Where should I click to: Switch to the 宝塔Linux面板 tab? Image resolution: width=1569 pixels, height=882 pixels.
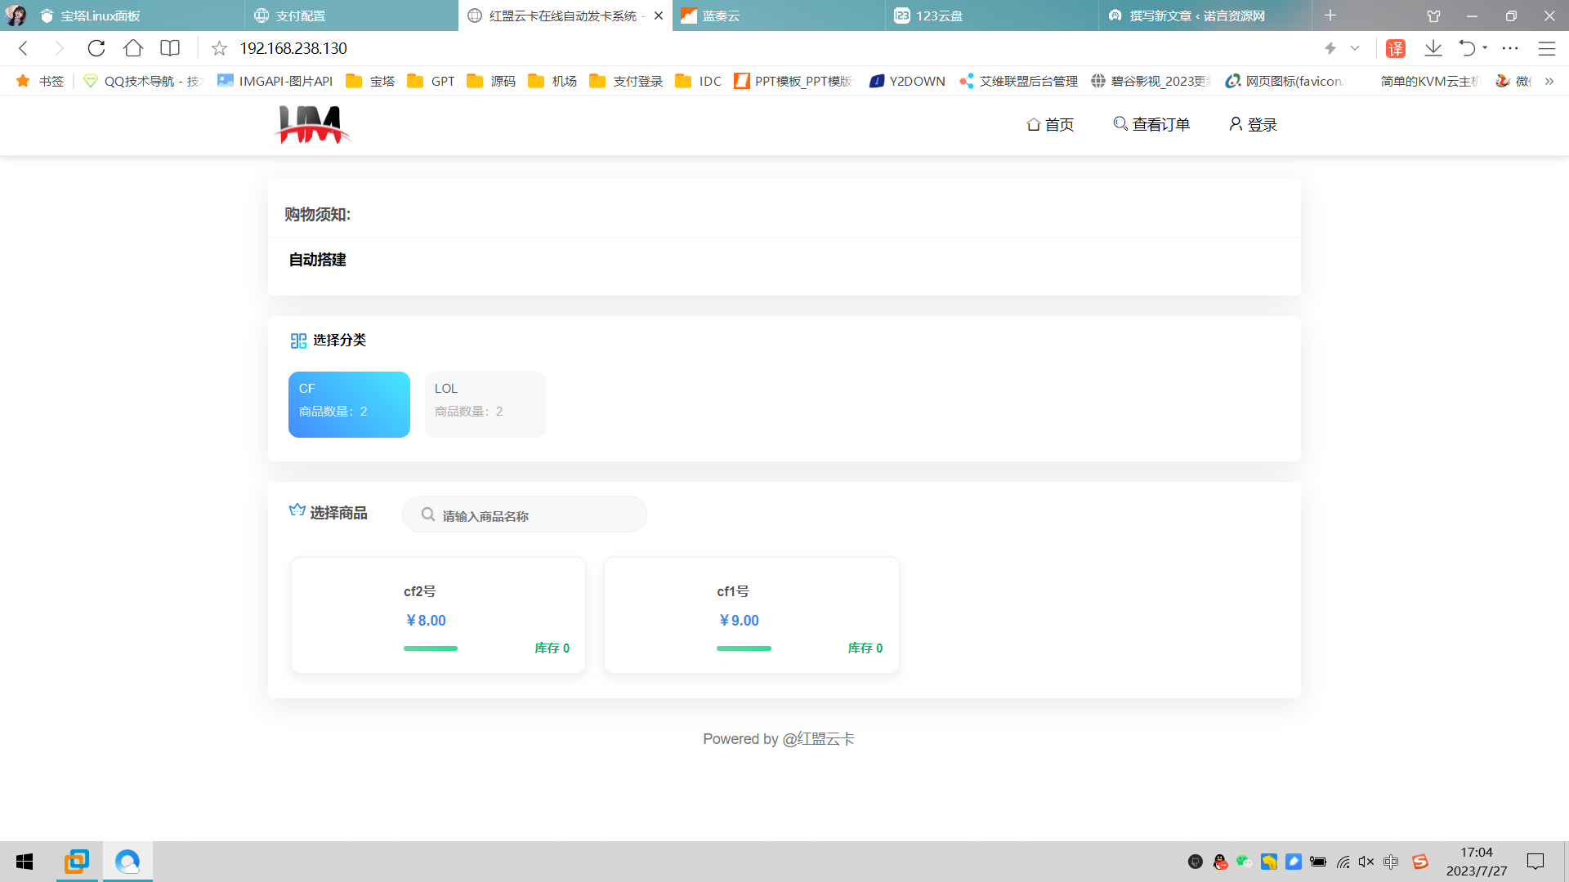coord(137,16)
